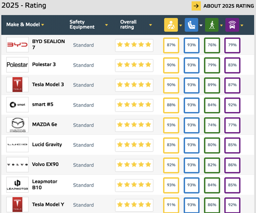Click the Lucid brand logo
This screenshot has height=213, width=256.
pyautogui.click(x=17, y=145)
